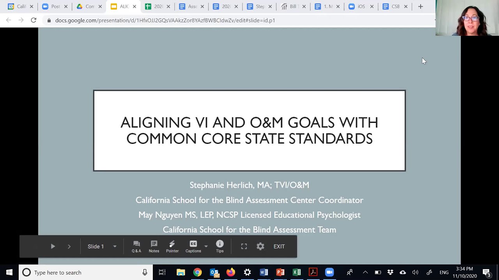Click 'California School for the Blind Assessment Team'
The image size is (499, 280).
(x=249, y=229)
